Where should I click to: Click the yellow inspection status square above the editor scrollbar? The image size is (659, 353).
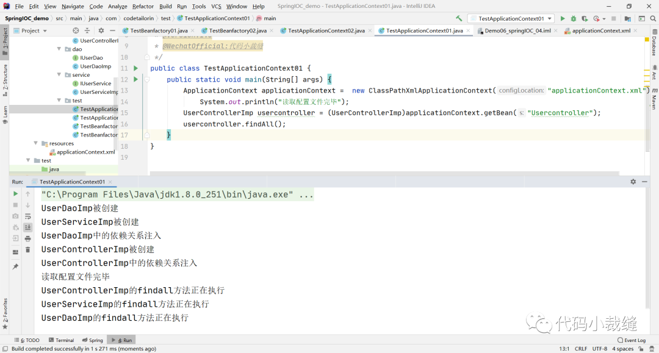coord(647,40)
